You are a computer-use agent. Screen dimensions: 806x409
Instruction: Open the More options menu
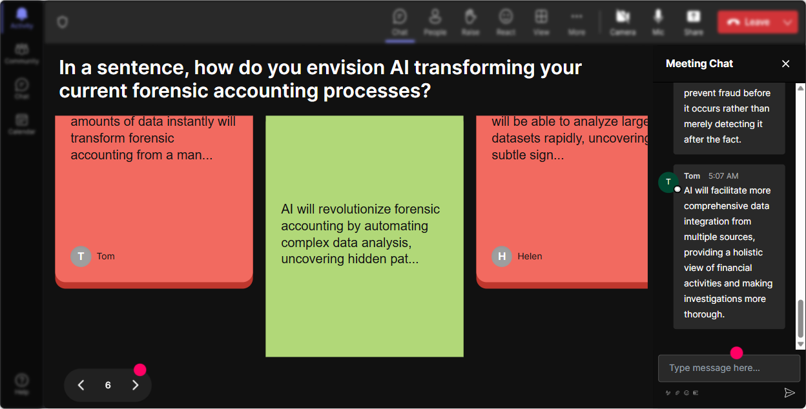click(x=577, y=22)
